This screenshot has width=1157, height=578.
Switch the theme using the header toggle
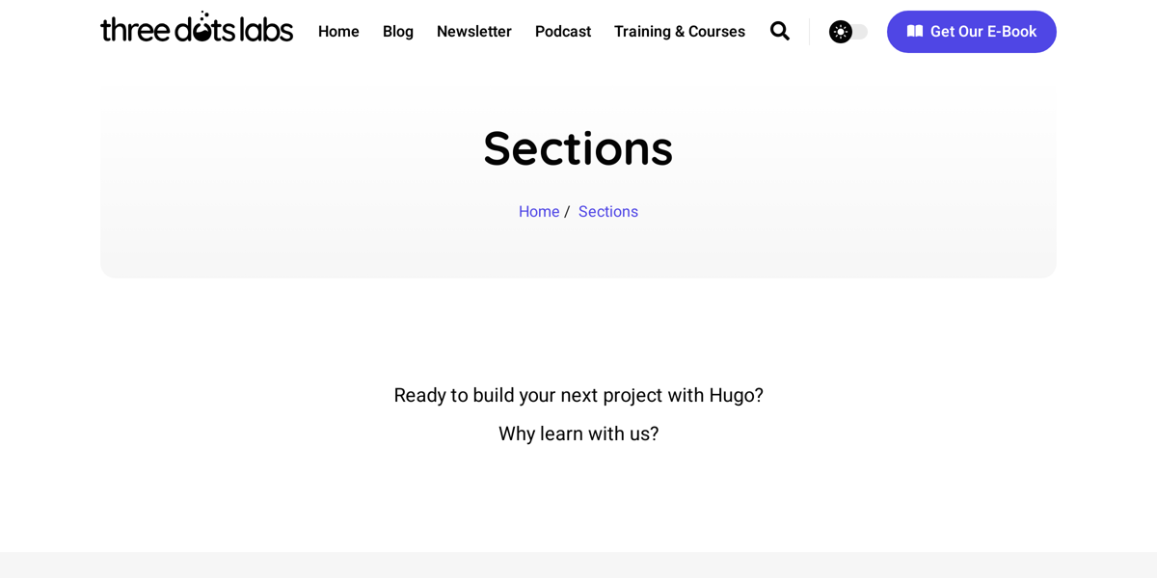point(847,31)
